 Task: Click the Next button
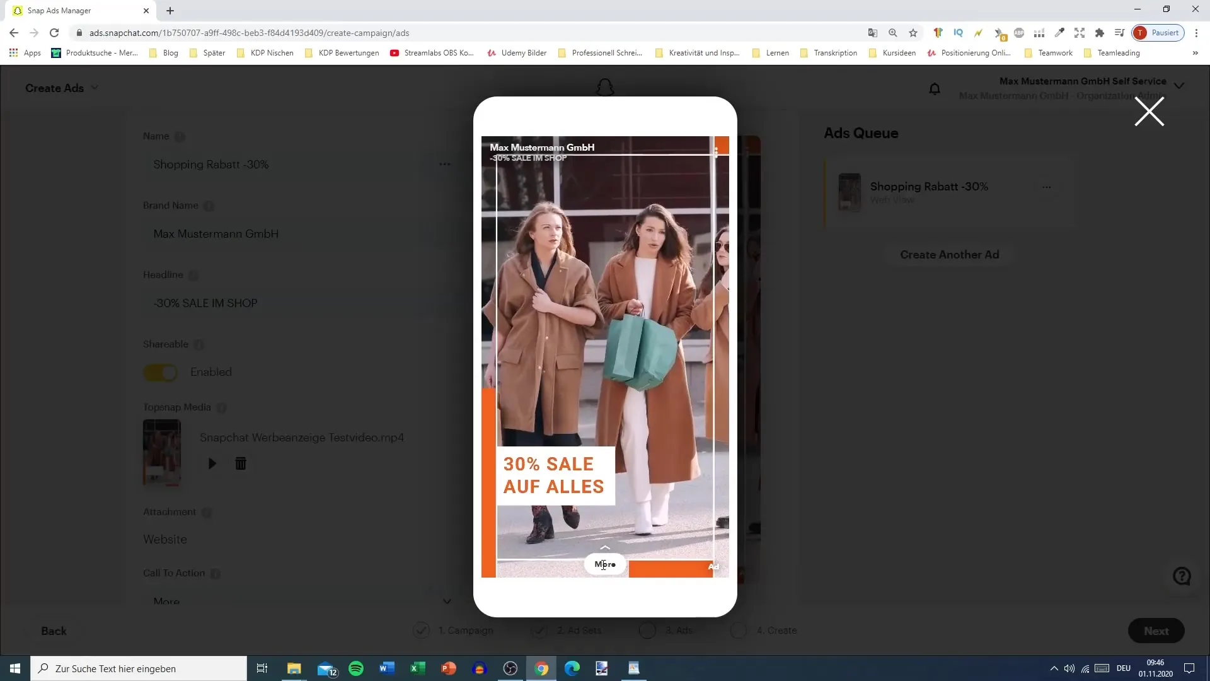point(1156,631)
